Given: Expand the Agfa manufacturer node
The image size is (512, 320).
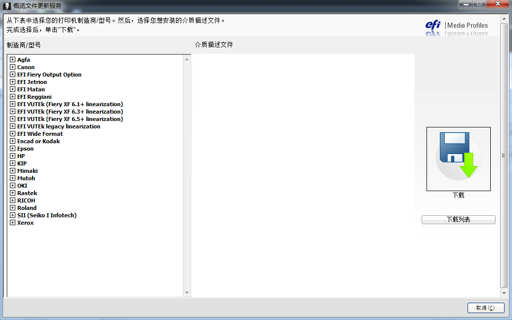Looking at the screenshot, I should 12,59.
